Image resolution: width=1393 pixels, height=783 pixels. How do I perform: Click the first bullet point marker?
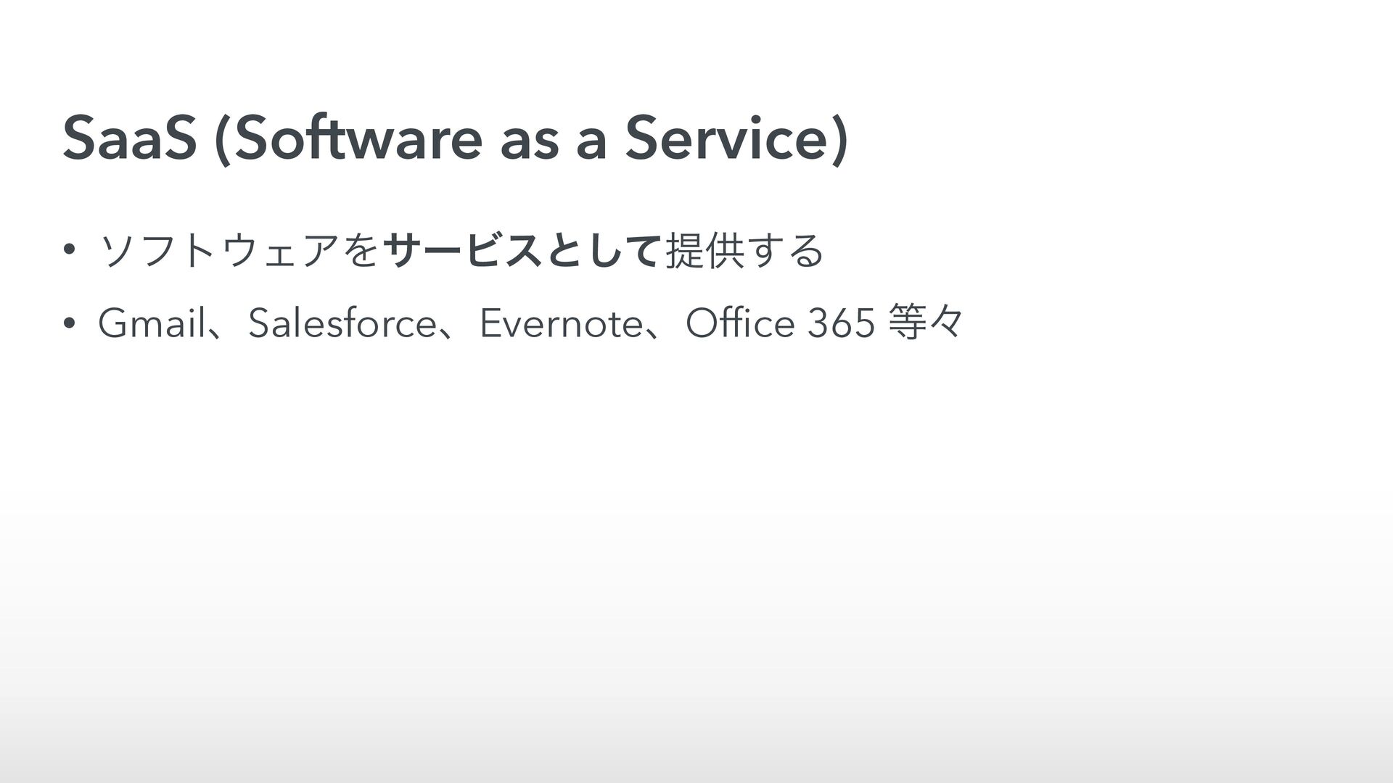pyautogui.click(x=67, y=251)
